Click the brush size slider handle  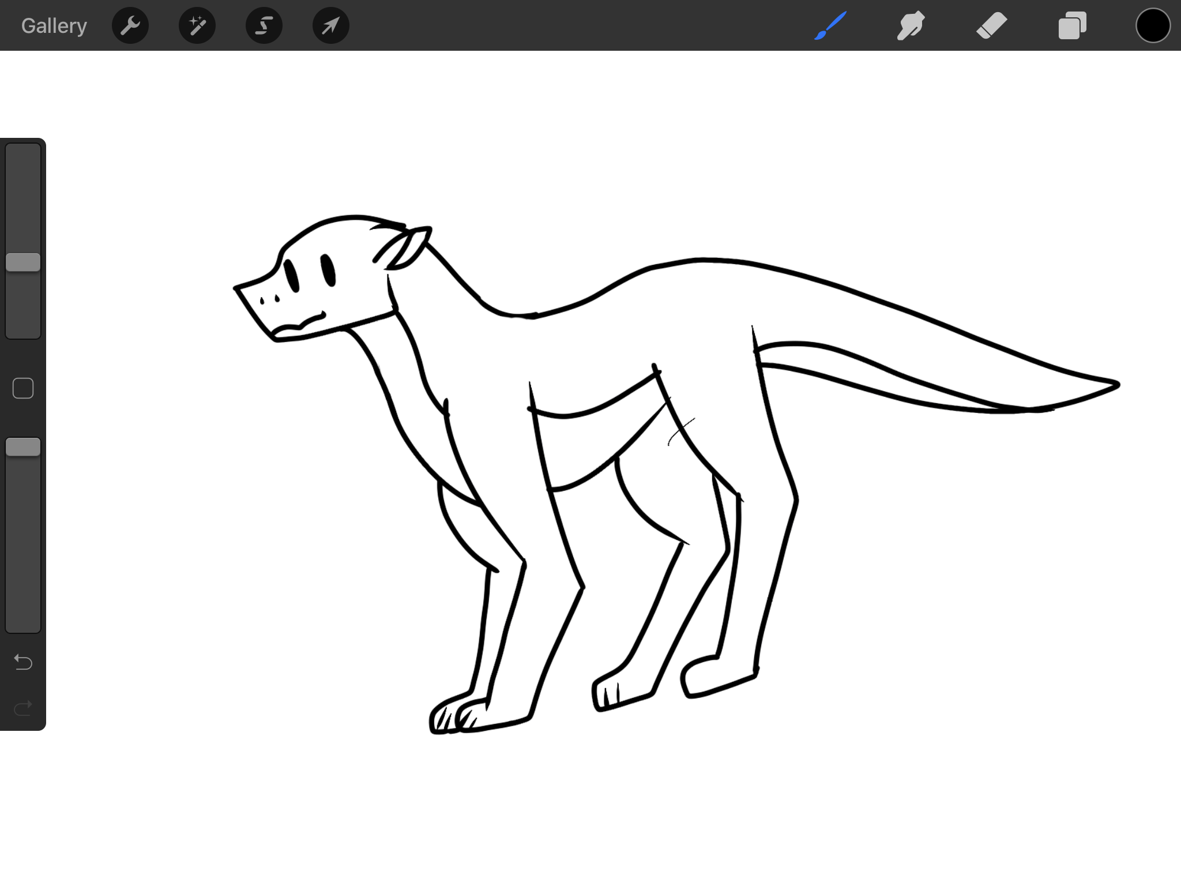click(x=23, y=262)
